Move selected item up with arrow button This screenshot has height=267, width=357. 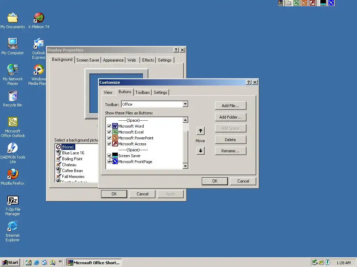(200, 131)
